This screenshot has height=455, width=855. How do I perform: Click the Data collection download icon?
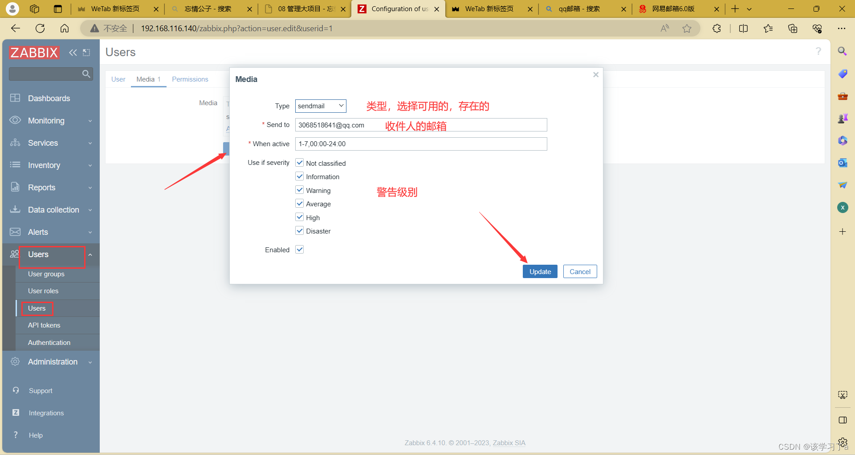coord(15,209)
